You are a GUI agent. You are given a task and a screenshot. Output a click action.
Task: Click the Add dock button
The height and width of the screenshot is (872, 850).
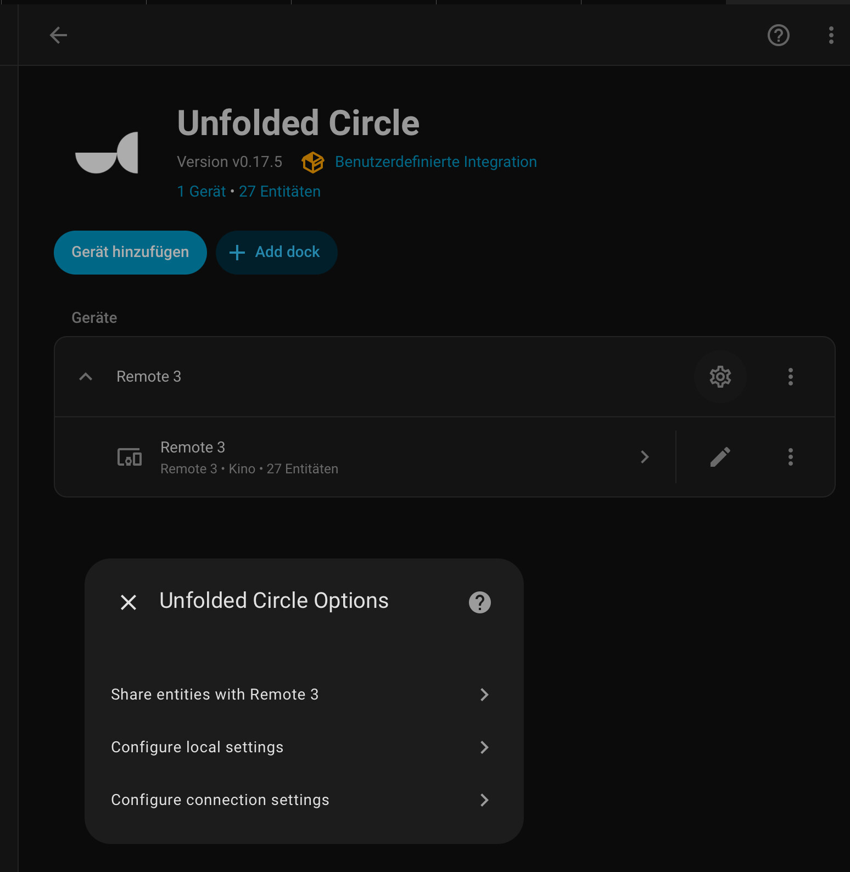276,252
